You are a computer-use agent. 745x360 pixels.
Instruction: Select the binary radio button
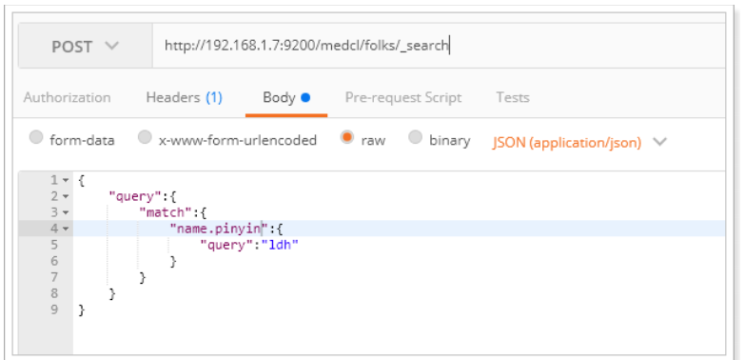pos(415,137)
